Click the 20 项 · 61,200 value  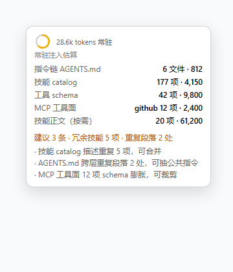coord(179,121)
